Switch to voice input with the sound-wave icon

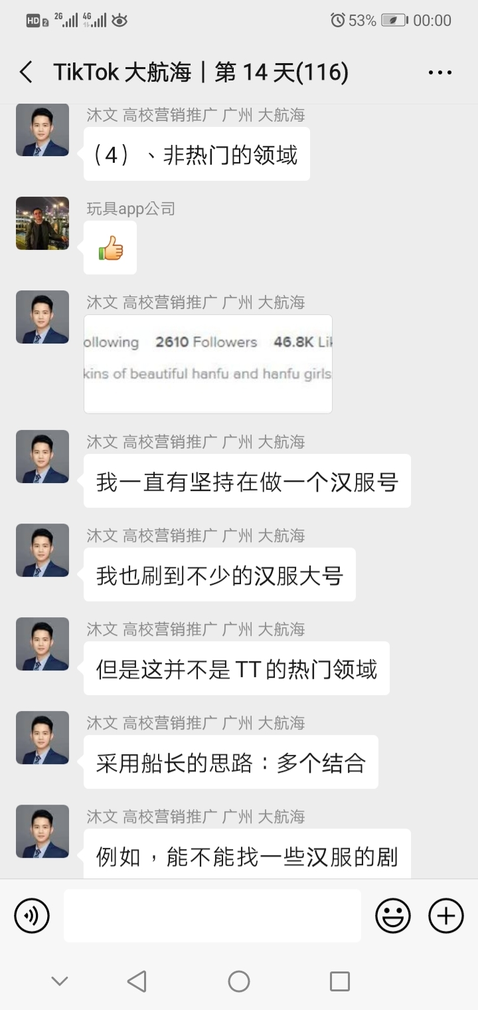[x=32, y=916]
